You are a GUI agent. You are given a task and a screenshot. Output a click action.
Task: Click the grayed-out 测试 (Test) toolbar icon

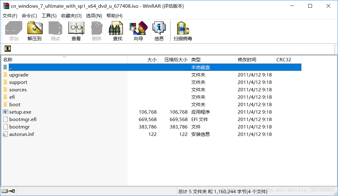(55, 28)
